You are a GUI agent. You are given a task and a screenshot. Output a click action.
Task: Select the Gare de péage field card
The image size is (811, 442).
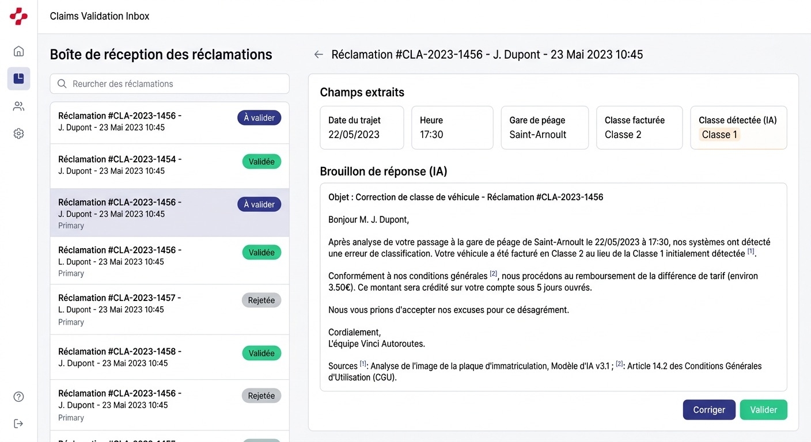(545, 128)
